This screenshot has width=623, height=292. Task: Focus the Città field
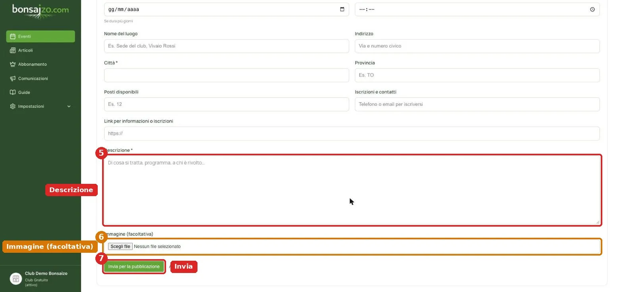226,75
